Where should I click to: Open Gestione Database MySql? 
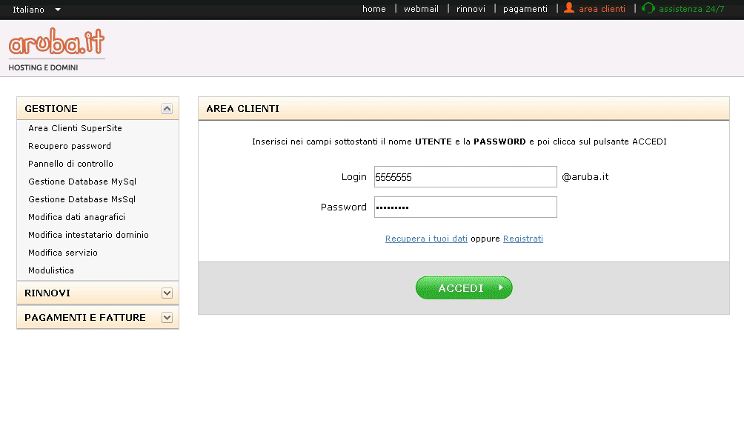82,182
